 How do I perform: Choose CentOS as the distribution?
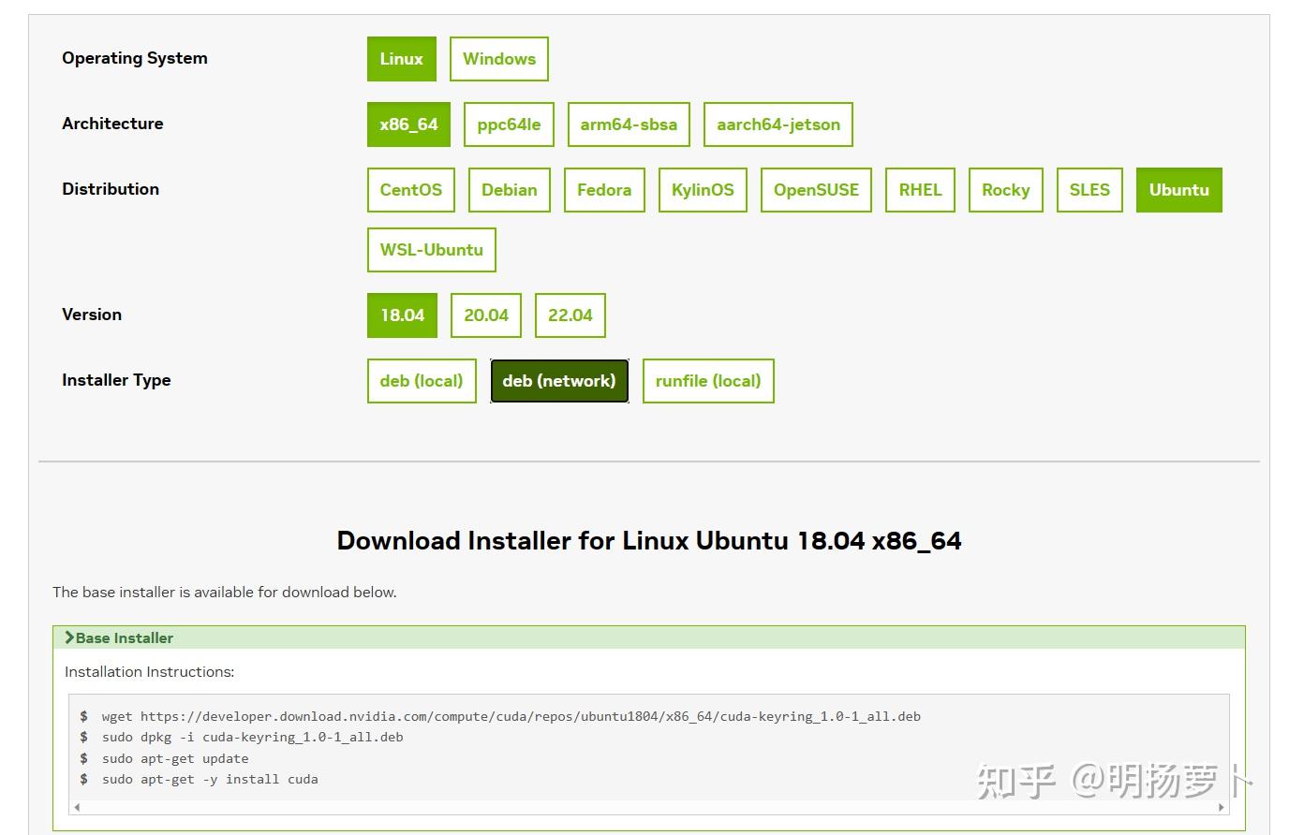click(410, 189)
